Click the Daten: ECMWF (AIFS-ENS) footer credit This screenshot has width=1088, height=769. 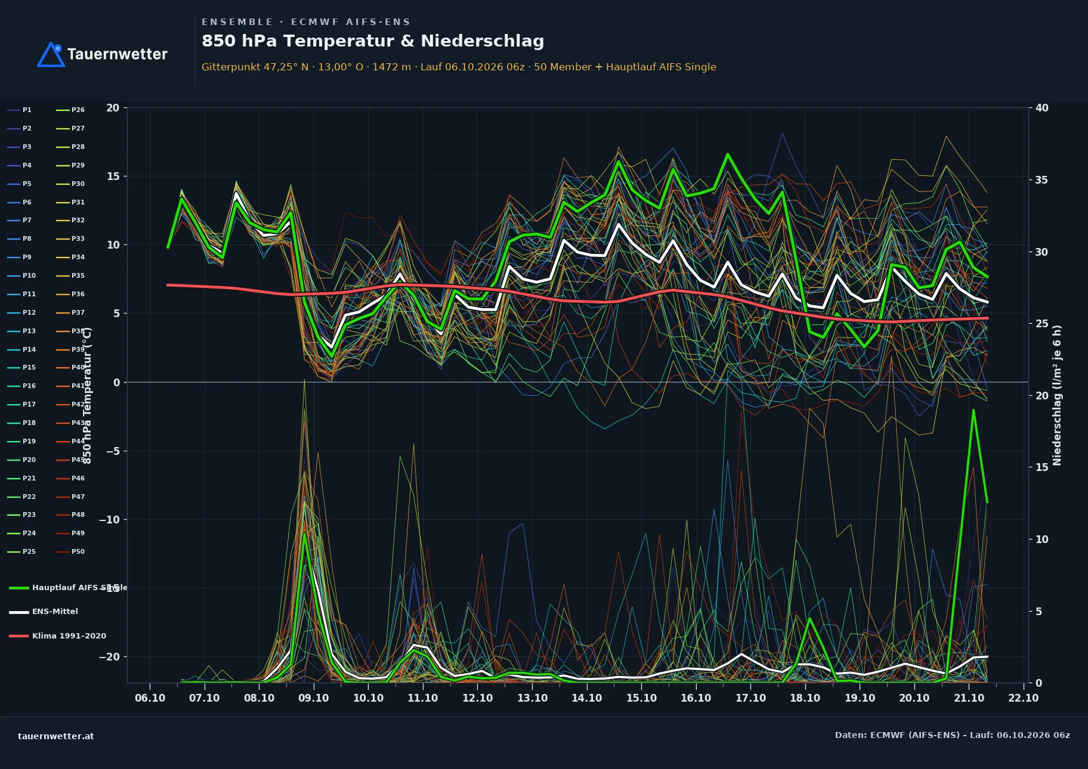[953, 735]
